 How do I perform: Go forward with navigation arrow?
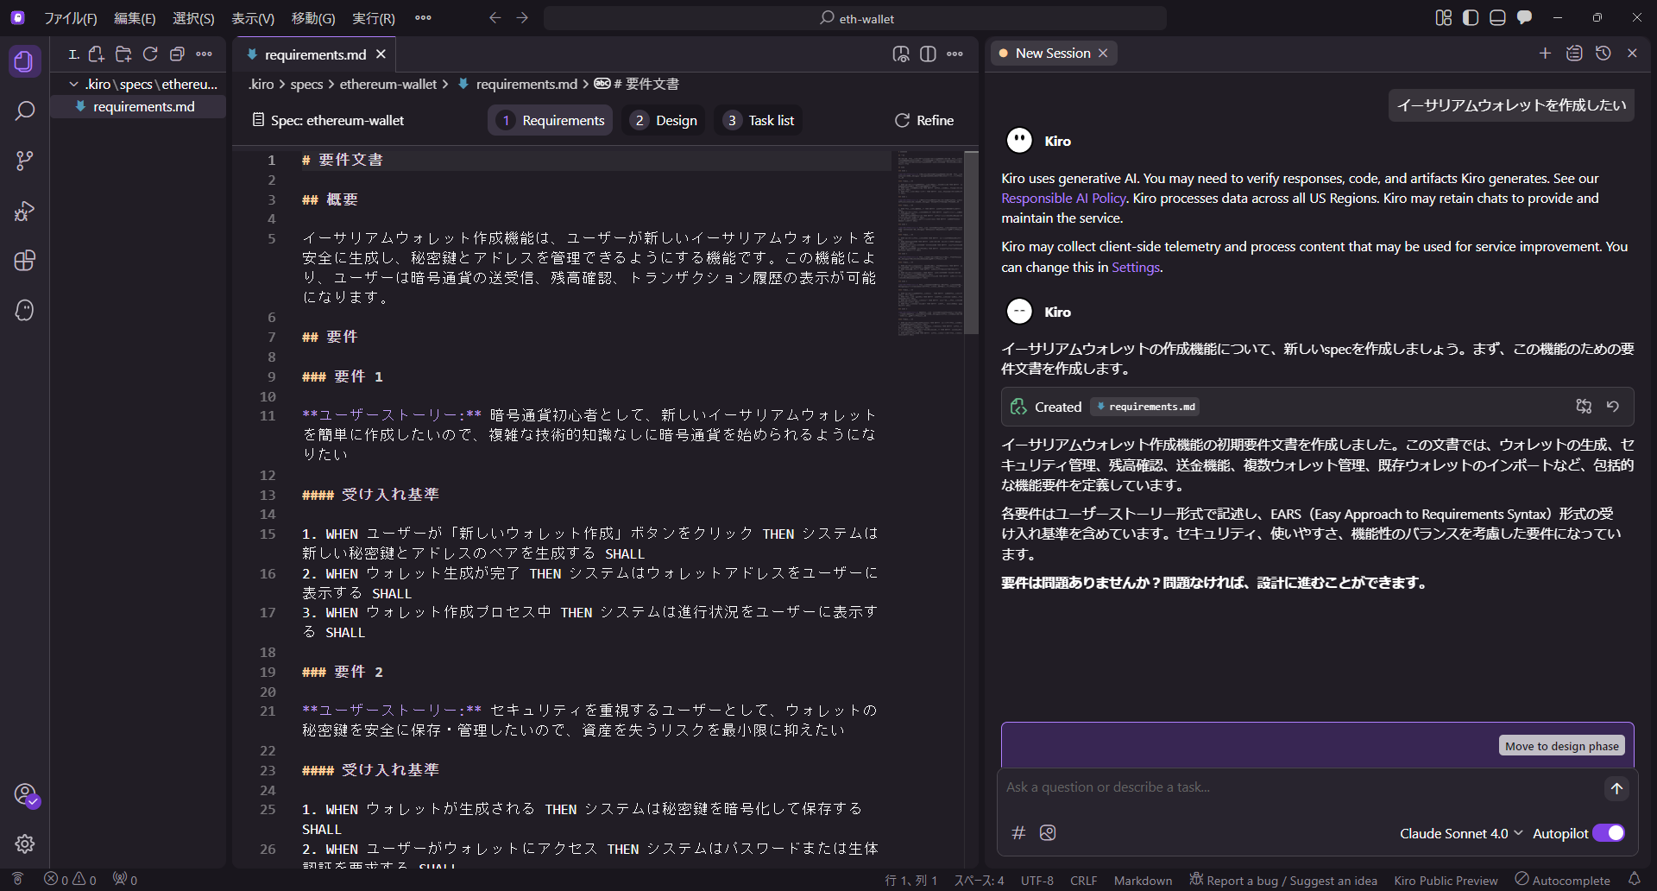[x=522, y=17]
